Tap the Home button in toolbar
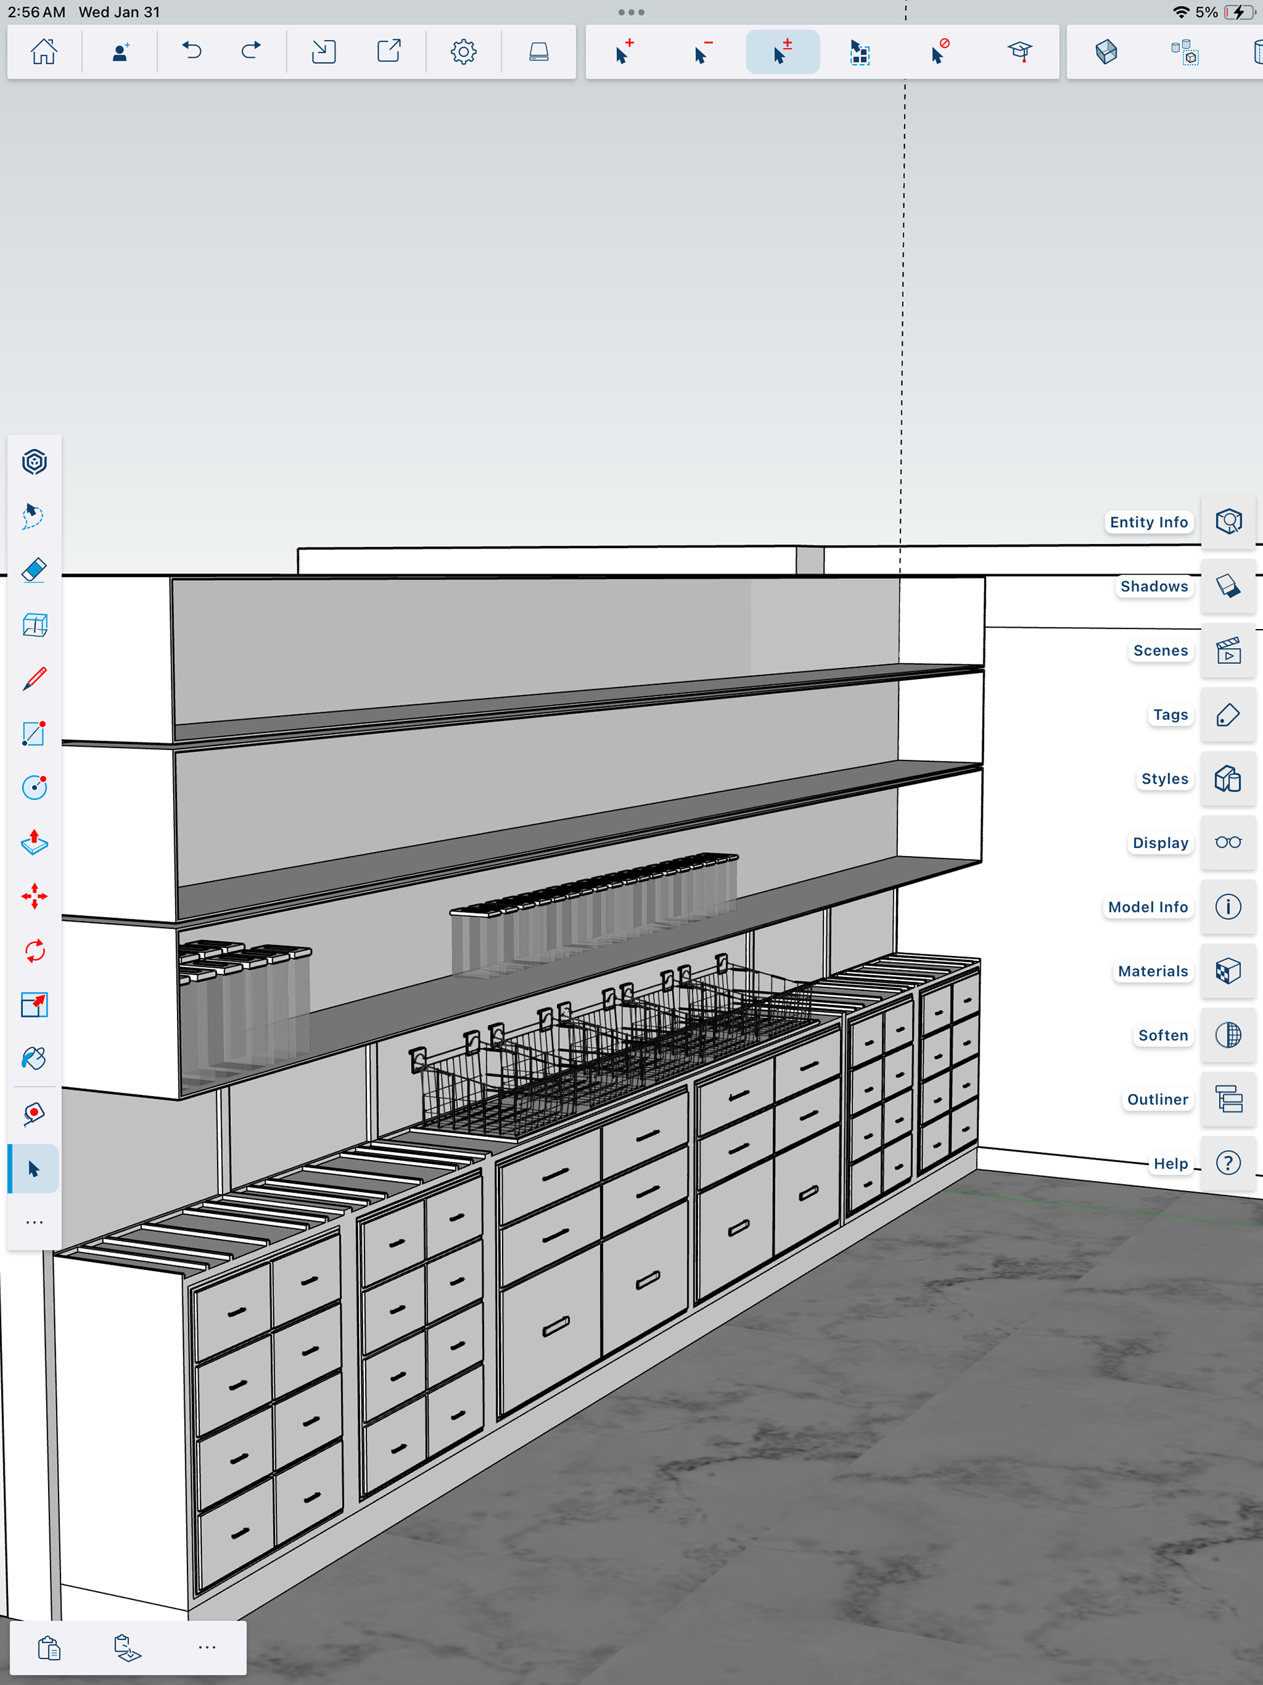Screen dimensions: 1263x1685 [44, 52]
